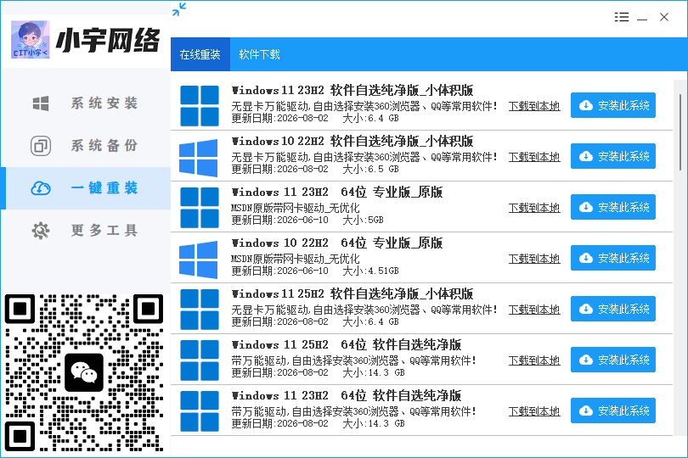Open 系统备份 in the sidebar
Screen dimensions: 688x458
pyautogui.click(x=86, y=146)
